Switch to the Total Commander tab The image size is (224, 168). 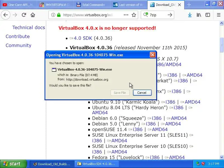[92, 5]
